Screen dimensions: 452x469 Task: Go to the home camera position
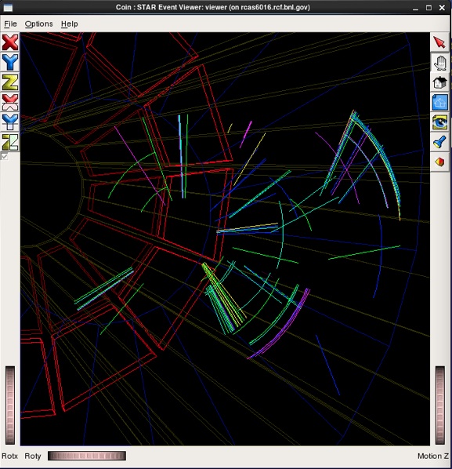click(x=439, y=82)
